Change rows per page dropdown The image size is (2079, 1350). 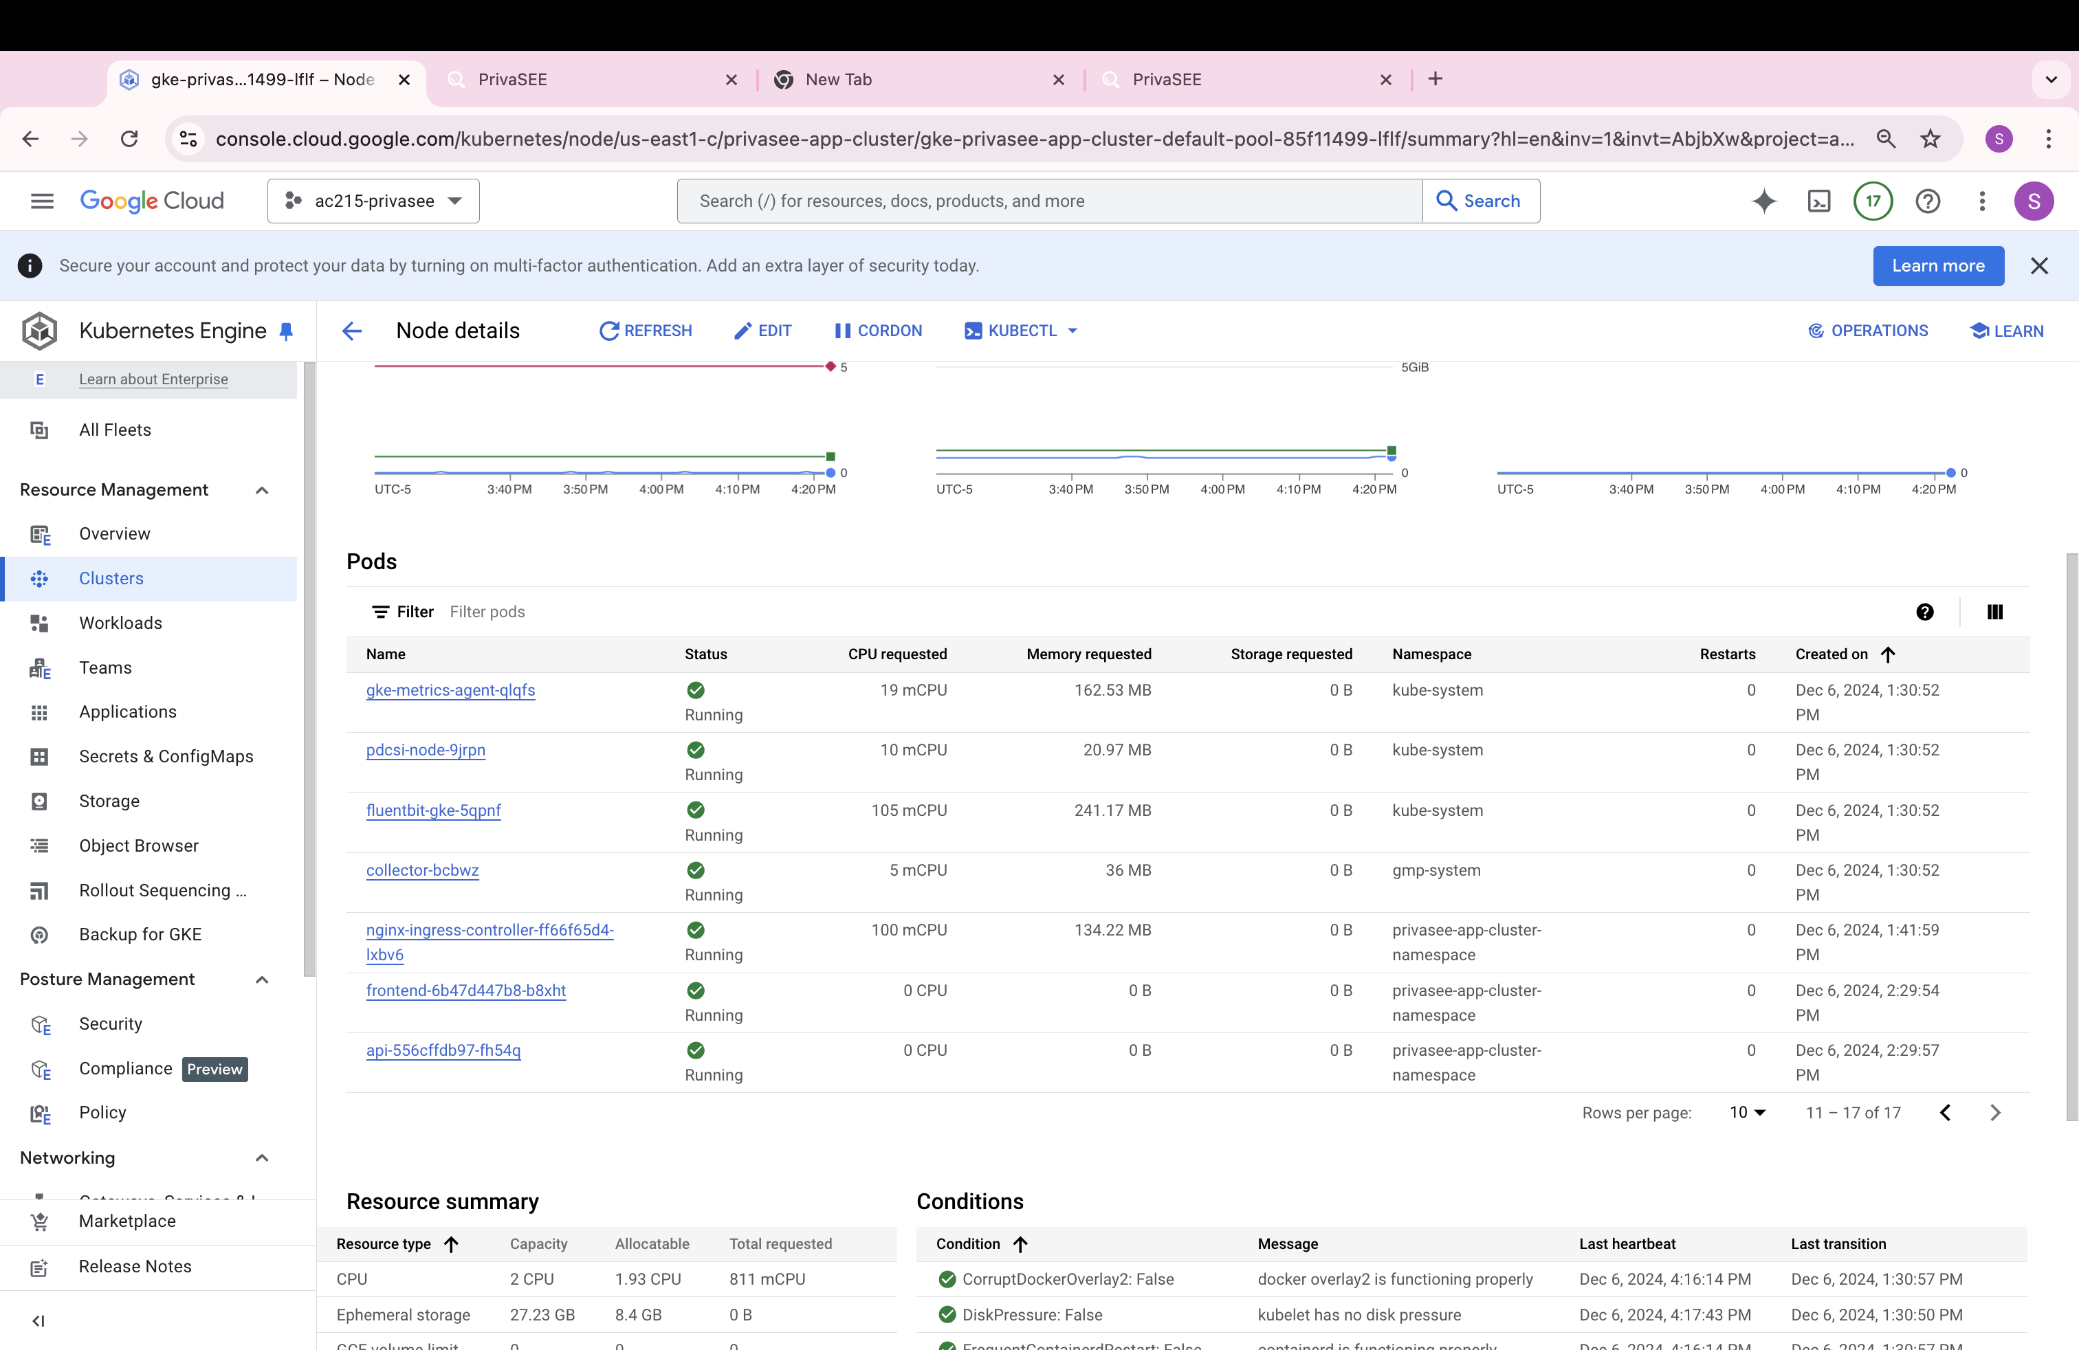point(1747,1112)
